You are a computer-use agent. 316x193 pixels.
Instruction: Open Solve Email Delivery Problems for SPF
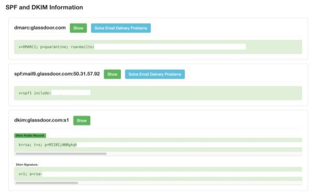click(x=155, y=75)
